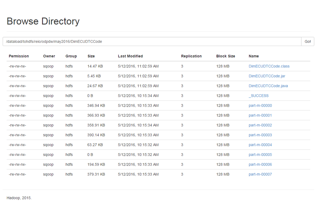
Task: Click the Go! button
Action: 307,42
